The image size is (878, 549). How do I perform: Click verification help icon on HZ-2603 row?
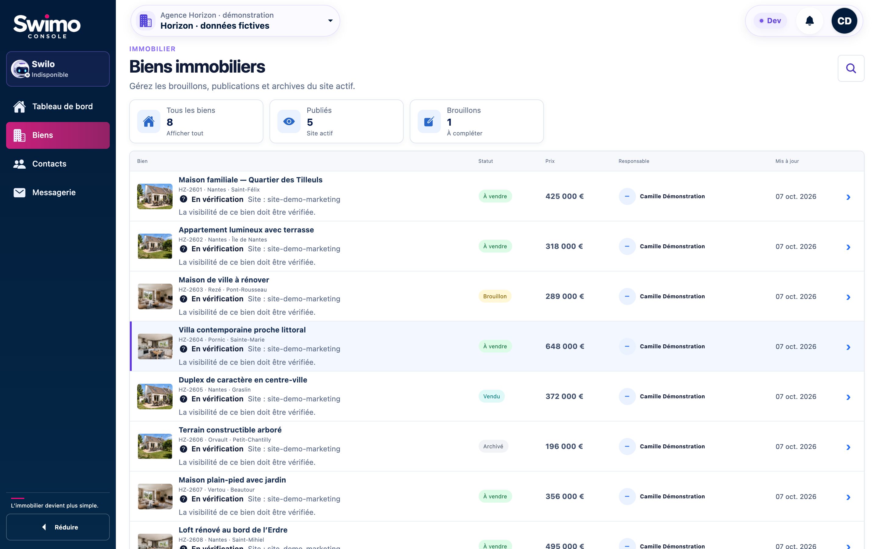point(184,299)
